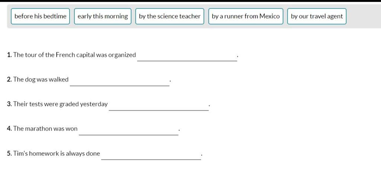Click sentence 4 text 'The marathon was won'
Image resolution: width=381 pixels, height=181 pixels.
[45, 129]
